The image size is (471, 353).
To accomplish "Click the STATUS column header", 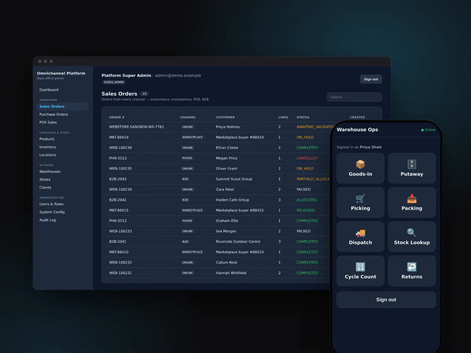I will pos(303,117).
